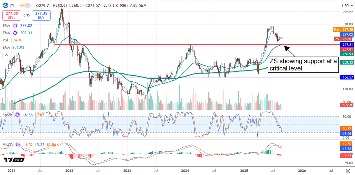Click the 2024 label on time axis
Image resolution: width=355 pixels, height=175 pixels.
coord(185,171)
